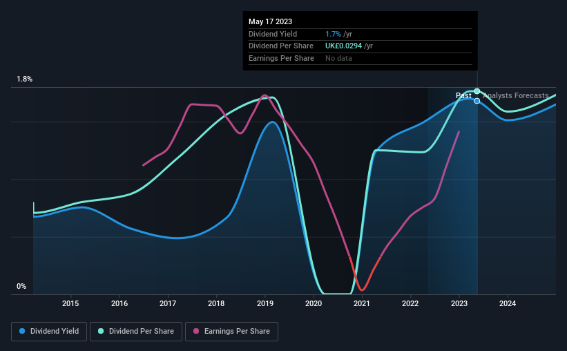Image resolution: width=567 pixels, height=351 pixels.
Task: Click the 0% y-axis label
Action: 21,286
